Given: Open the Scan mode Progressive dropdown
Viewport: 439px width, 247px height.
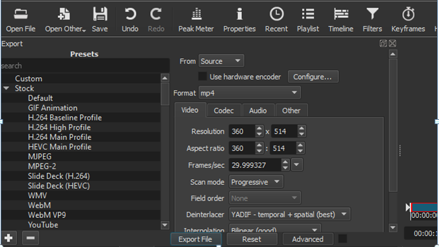Looking at the screenshot, I should (256, 182).
